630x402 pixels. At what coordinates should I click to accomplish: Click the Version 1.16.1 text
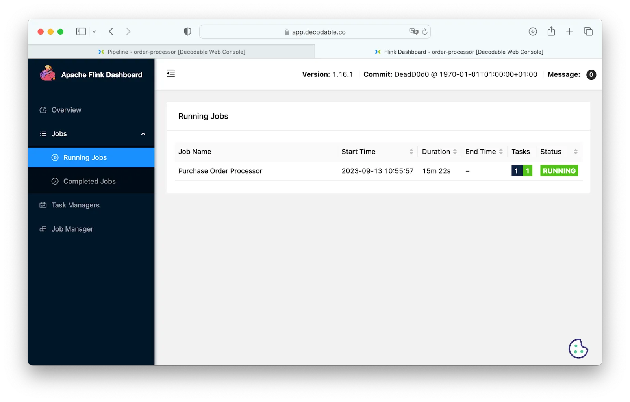click(x=327, y=74)
